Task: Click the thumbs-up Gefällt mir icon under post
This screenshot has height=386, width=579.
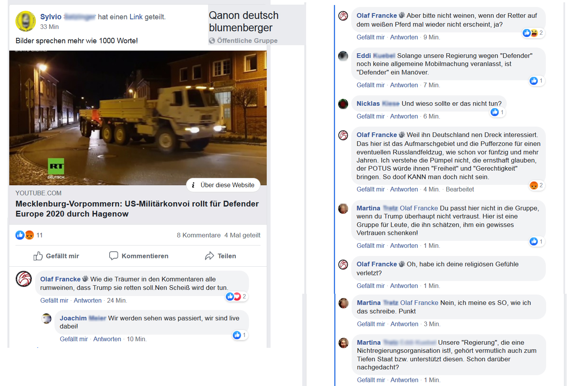Action: 38,256
